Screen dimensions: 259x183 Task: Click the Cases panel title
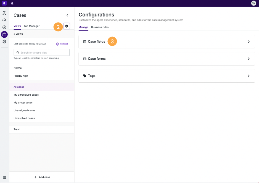coord(20,15)
